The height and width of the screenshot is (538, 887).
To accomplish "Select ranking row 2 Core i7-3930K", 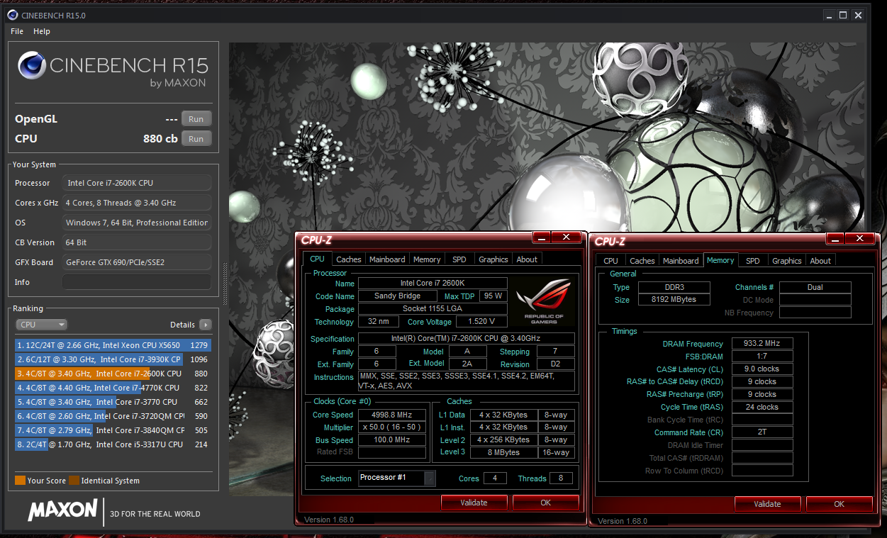I will [113, 359].
